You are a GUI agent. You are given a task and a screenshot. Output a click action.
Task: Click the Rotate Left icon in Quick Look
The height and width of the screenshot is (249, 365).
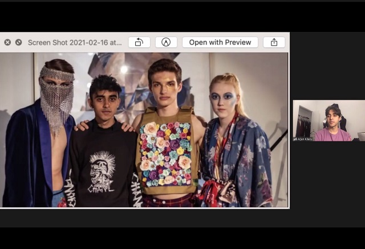pyautogui.click(x=139, y=42)
